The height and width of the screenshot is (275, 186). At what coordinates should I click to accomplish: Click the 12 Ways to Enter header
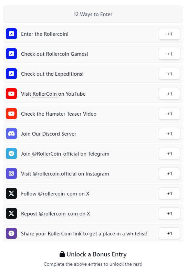(x=93, y=14)
